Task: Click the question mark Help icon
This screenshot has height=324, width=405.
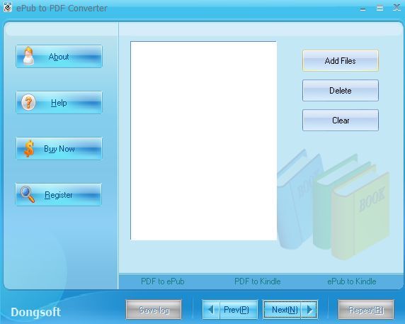Action: [28, 102]
